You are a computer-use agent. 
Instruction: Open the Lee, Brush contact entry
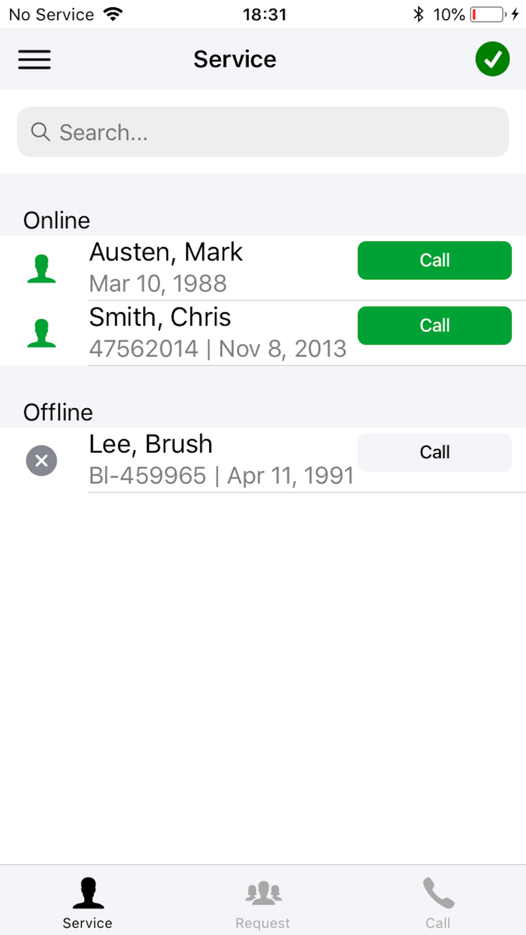pos(263,460)
